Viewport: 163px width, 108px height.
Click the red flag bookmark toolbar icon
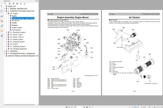click(x=10, y=4)
